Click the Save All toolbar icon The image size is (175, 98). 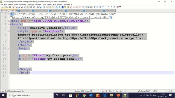10,7
